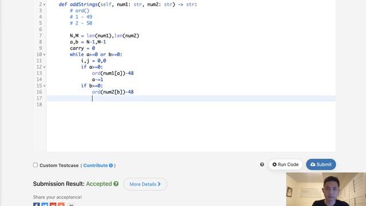Screen dimensions: 366x206
Task: Fold the 'if a>=0' block on line 12
Action: [x=45, y=67]
